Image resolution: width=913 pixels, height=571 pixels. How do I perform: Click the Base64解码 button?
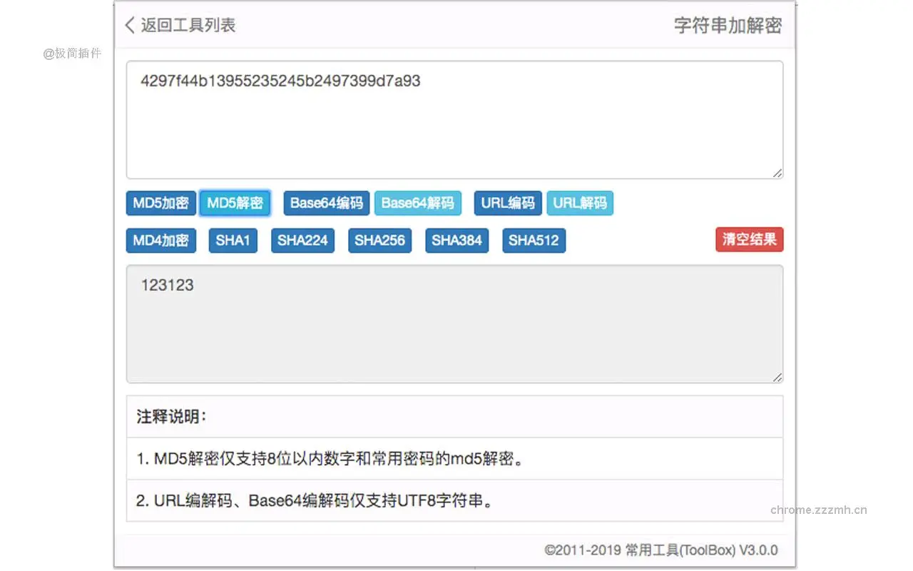coord(418,203)
